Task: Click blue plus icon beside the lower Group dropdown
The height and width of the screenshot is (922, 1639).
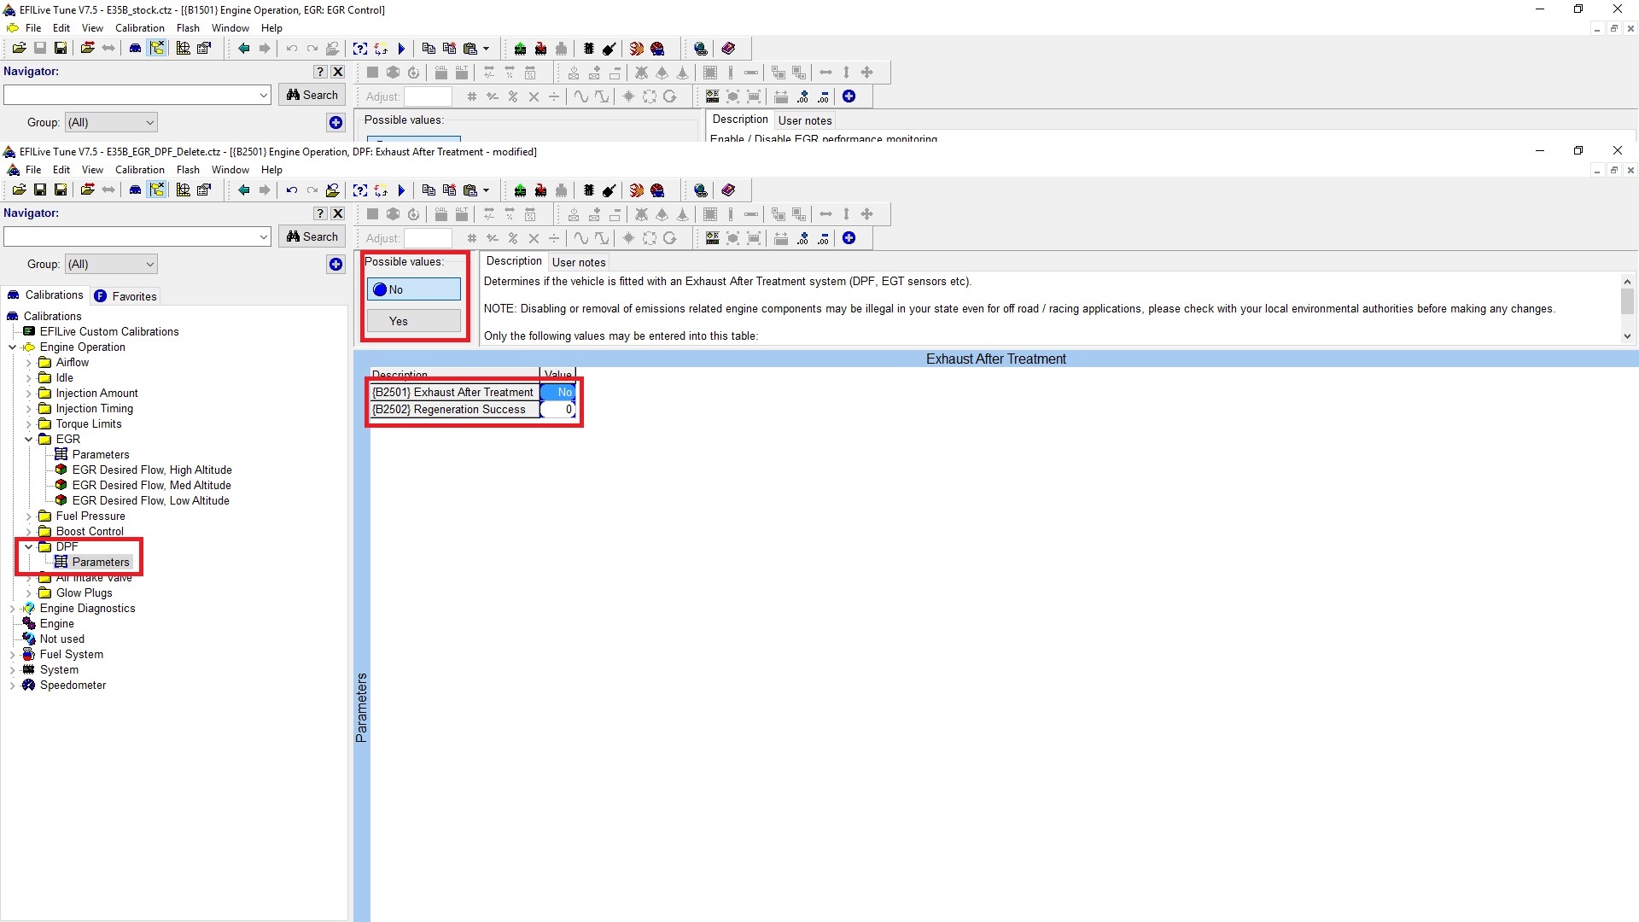Action: click(x=335, y=265)
